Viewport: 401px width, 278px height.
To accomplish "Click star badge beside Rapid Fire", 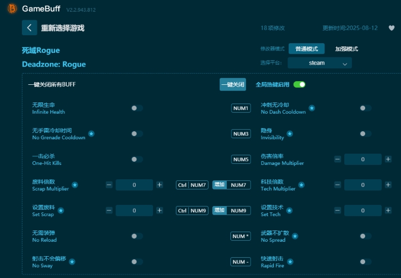I will click(290, 261).
